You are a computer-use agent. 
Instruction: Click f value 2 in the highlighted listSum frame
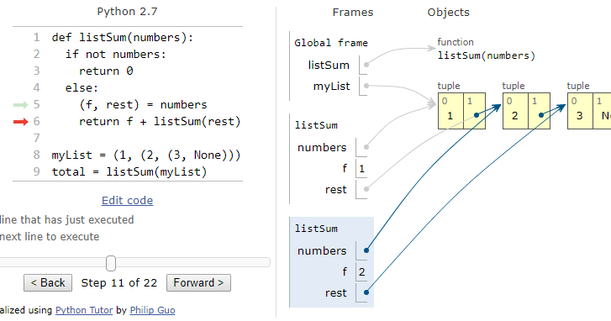pyautogui.click(x=361, y=272)
